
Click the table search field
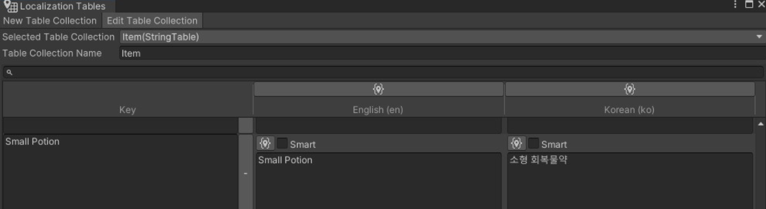pos(385,72)
